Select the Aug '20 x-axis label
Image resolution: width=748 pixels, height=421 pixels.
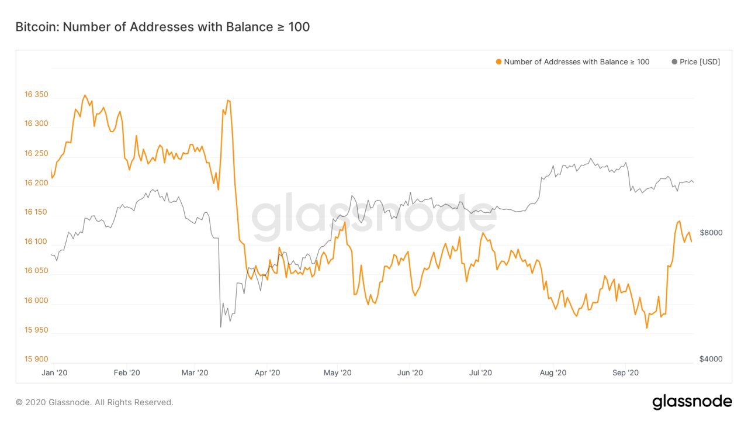[553, 372]
